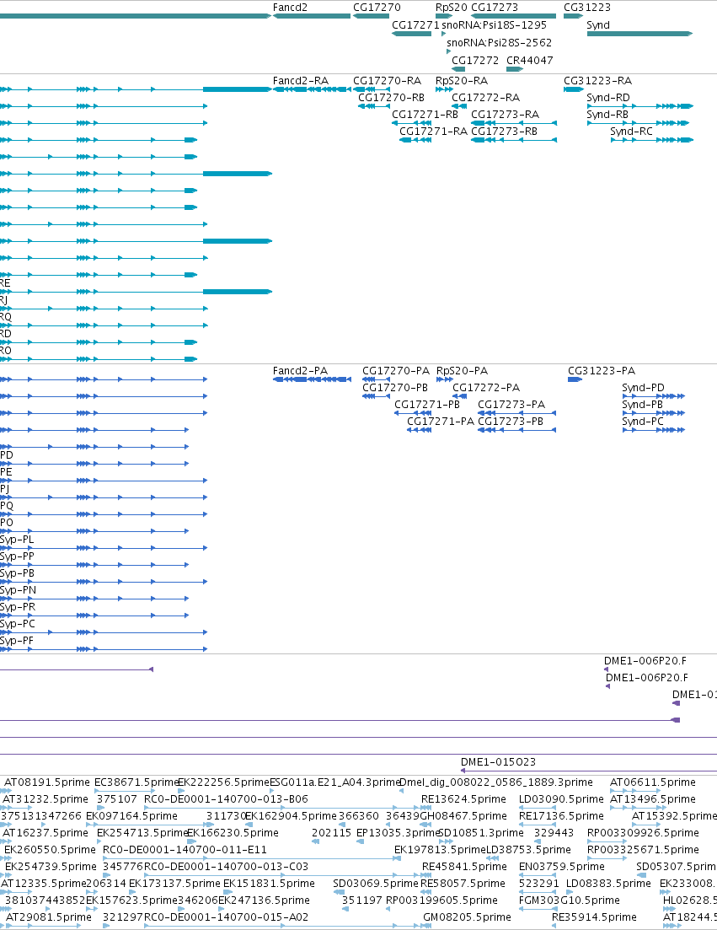Select the CG17271 gene label in the top track
This screenshot has height=930, width=717.
[415, 25]
